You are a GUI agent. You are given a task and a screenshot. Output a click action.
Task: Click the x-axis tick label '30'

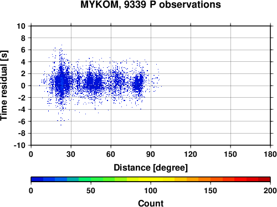click(x=71, y=154)
